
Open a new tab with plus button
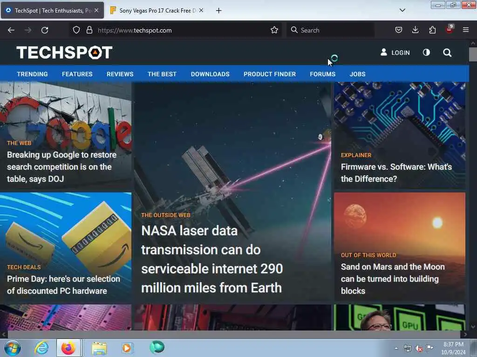[x=219, y=11]
